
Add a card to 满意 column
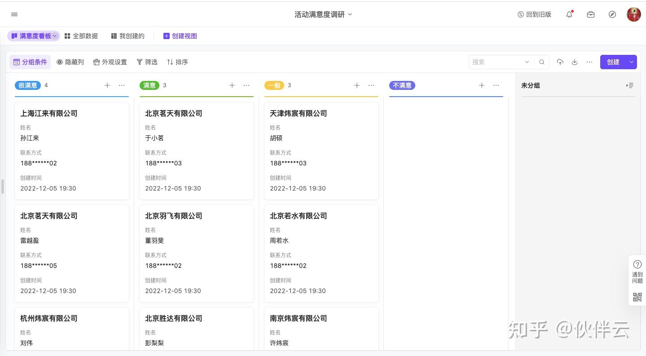[x=232, y=85]
